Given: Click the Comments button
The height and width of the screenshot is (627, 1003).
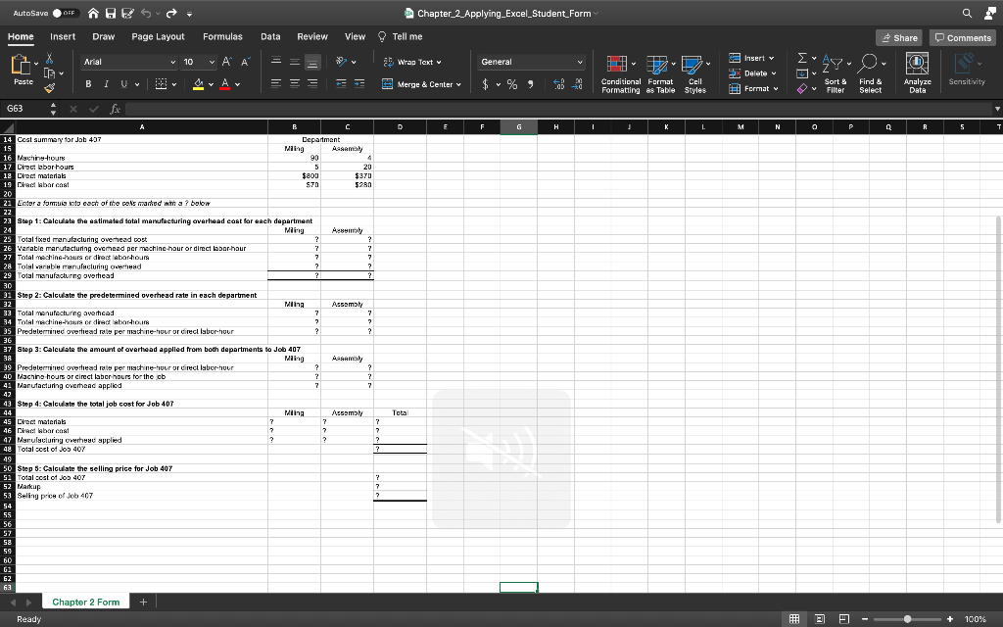Looking at the screenshot, I should tap(962, 38).
